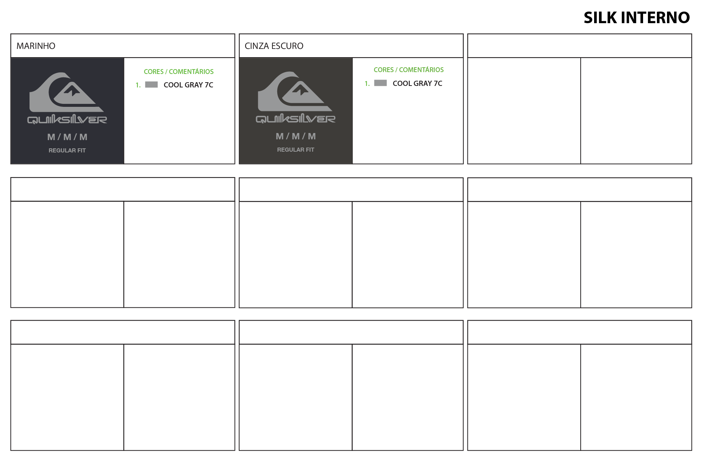Click the green number 1. in CINZA ESCURO panel

pos(367,84)
